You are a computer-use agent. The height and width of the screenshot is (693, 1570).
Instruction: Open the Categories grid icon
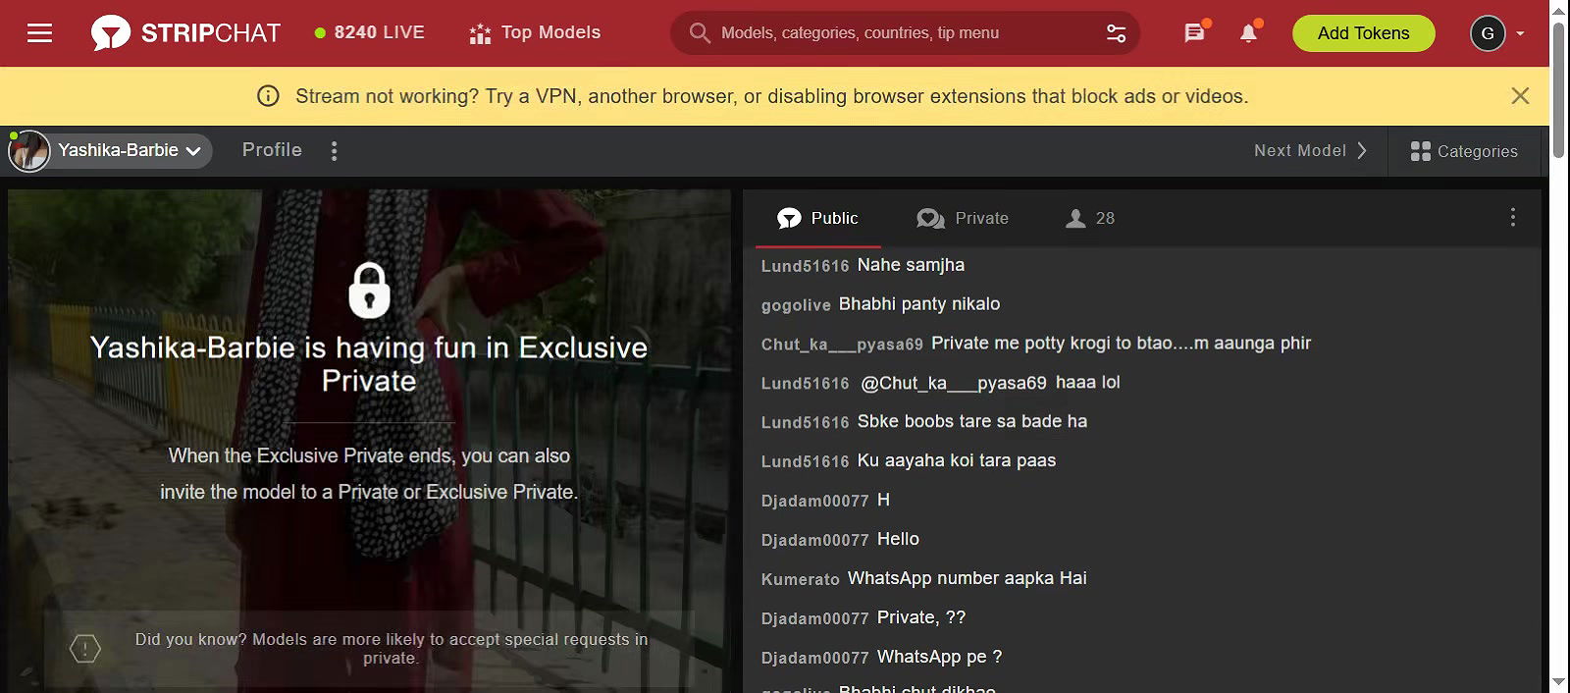point(1420,151)
